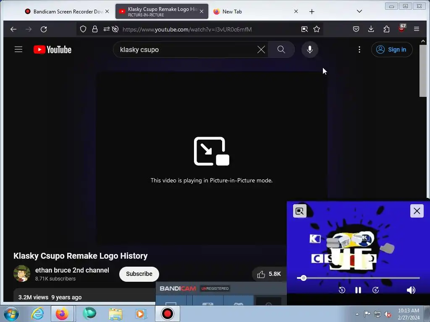Click the muted volume tray icon
The height and width of the screenshot is (322, 430).
pos(388,314)
